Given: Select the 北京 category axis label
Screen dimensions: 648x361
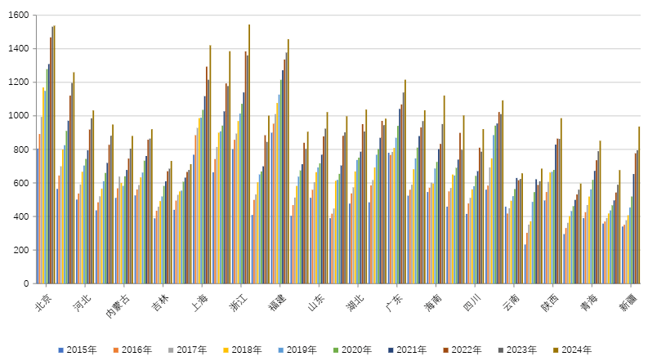Looking at the screenshot, I should tap(44, 301).
